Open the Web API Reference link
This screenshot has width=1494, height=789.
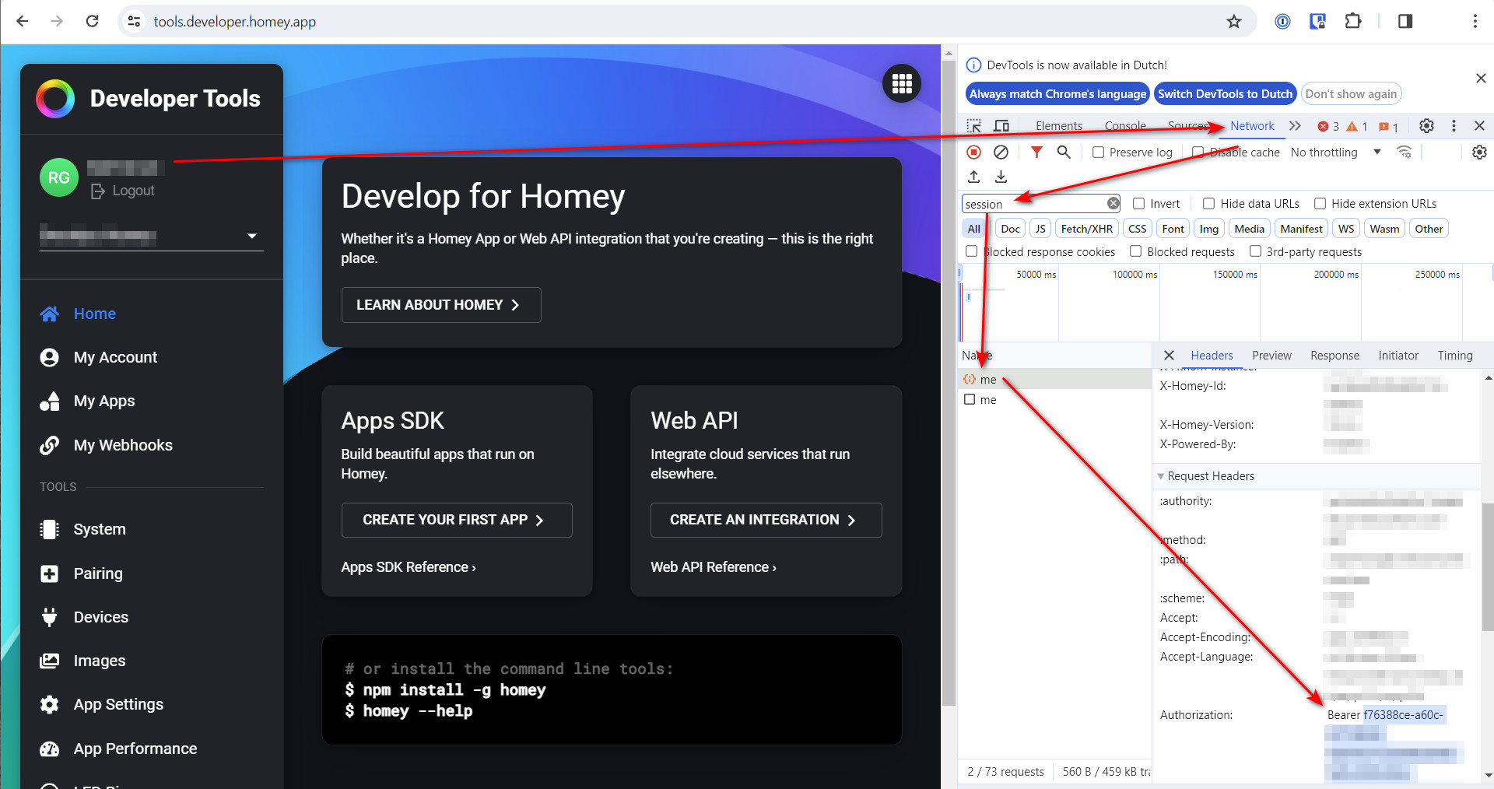point(714,567)
